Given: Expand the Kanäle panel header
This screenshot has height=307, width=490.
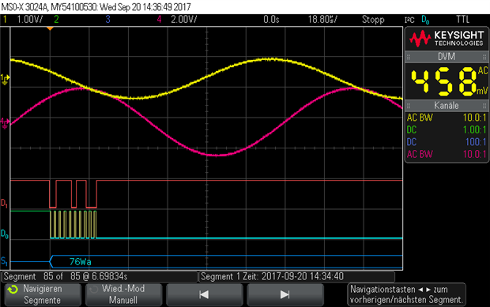Looking at the screenshot, I should (447, 106).
